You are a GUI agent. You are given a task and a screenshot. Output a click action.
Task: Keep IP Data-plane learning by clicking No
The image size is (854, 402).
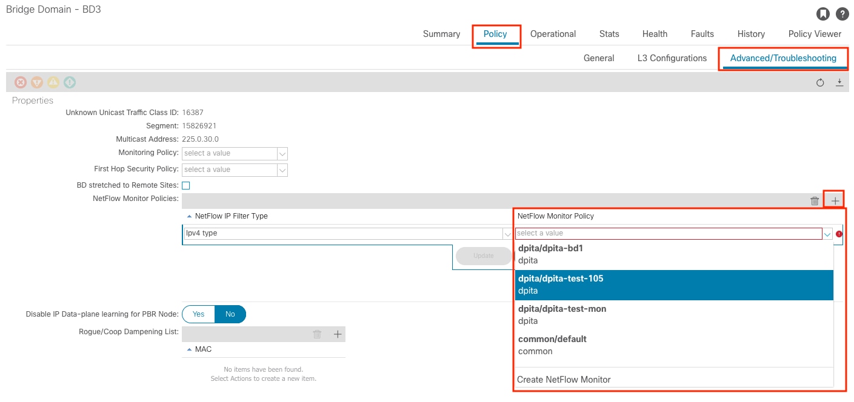(230, 314)
